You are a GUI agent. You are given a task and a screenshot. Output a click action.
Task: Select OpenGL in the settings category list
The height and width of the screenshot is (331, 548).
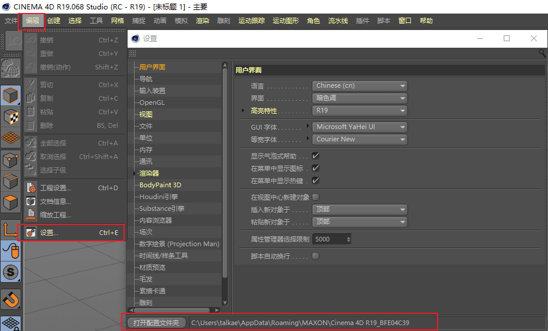152,102
